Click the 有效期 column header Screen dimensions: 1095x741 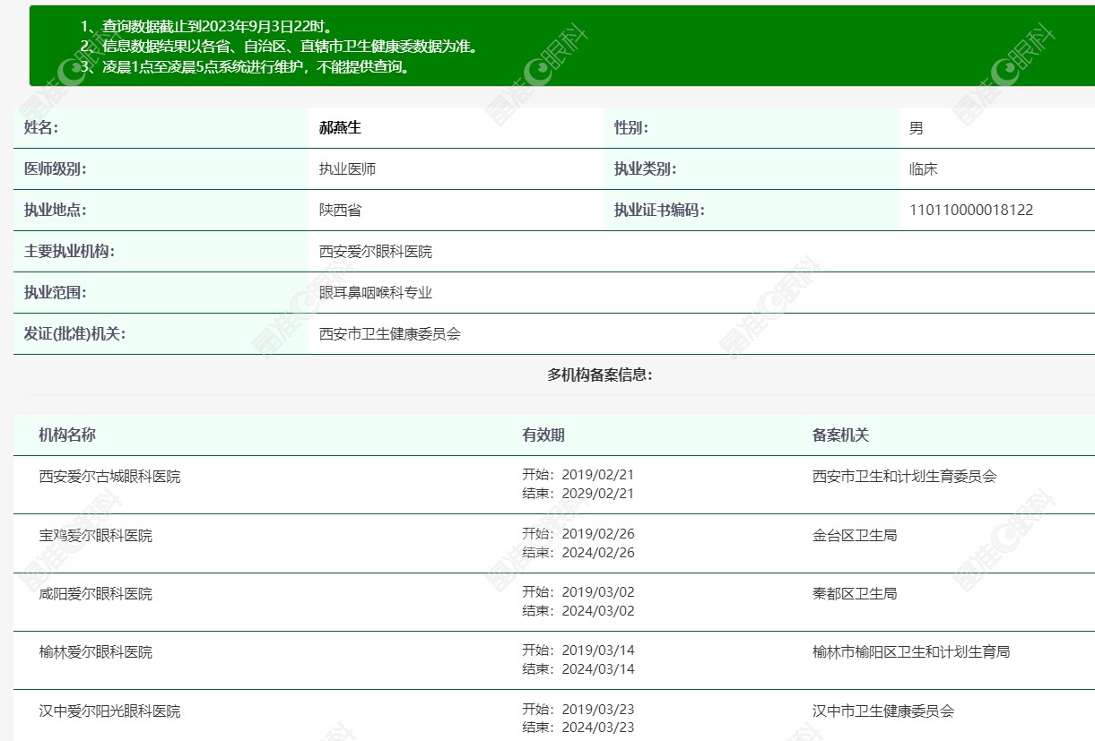543,435
